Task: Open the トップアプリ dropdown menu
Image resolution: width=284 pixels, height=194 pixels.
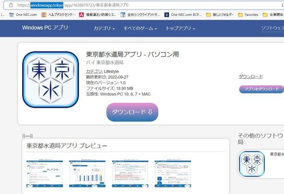Action: [x=181, y=28]
